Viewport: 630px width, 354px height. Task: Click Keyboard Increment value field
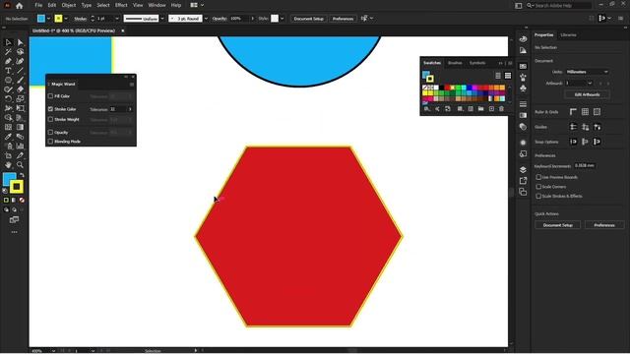(x=585, y=166)
